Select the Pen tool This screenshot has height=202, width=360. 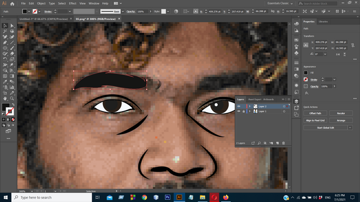coord(5,43)
